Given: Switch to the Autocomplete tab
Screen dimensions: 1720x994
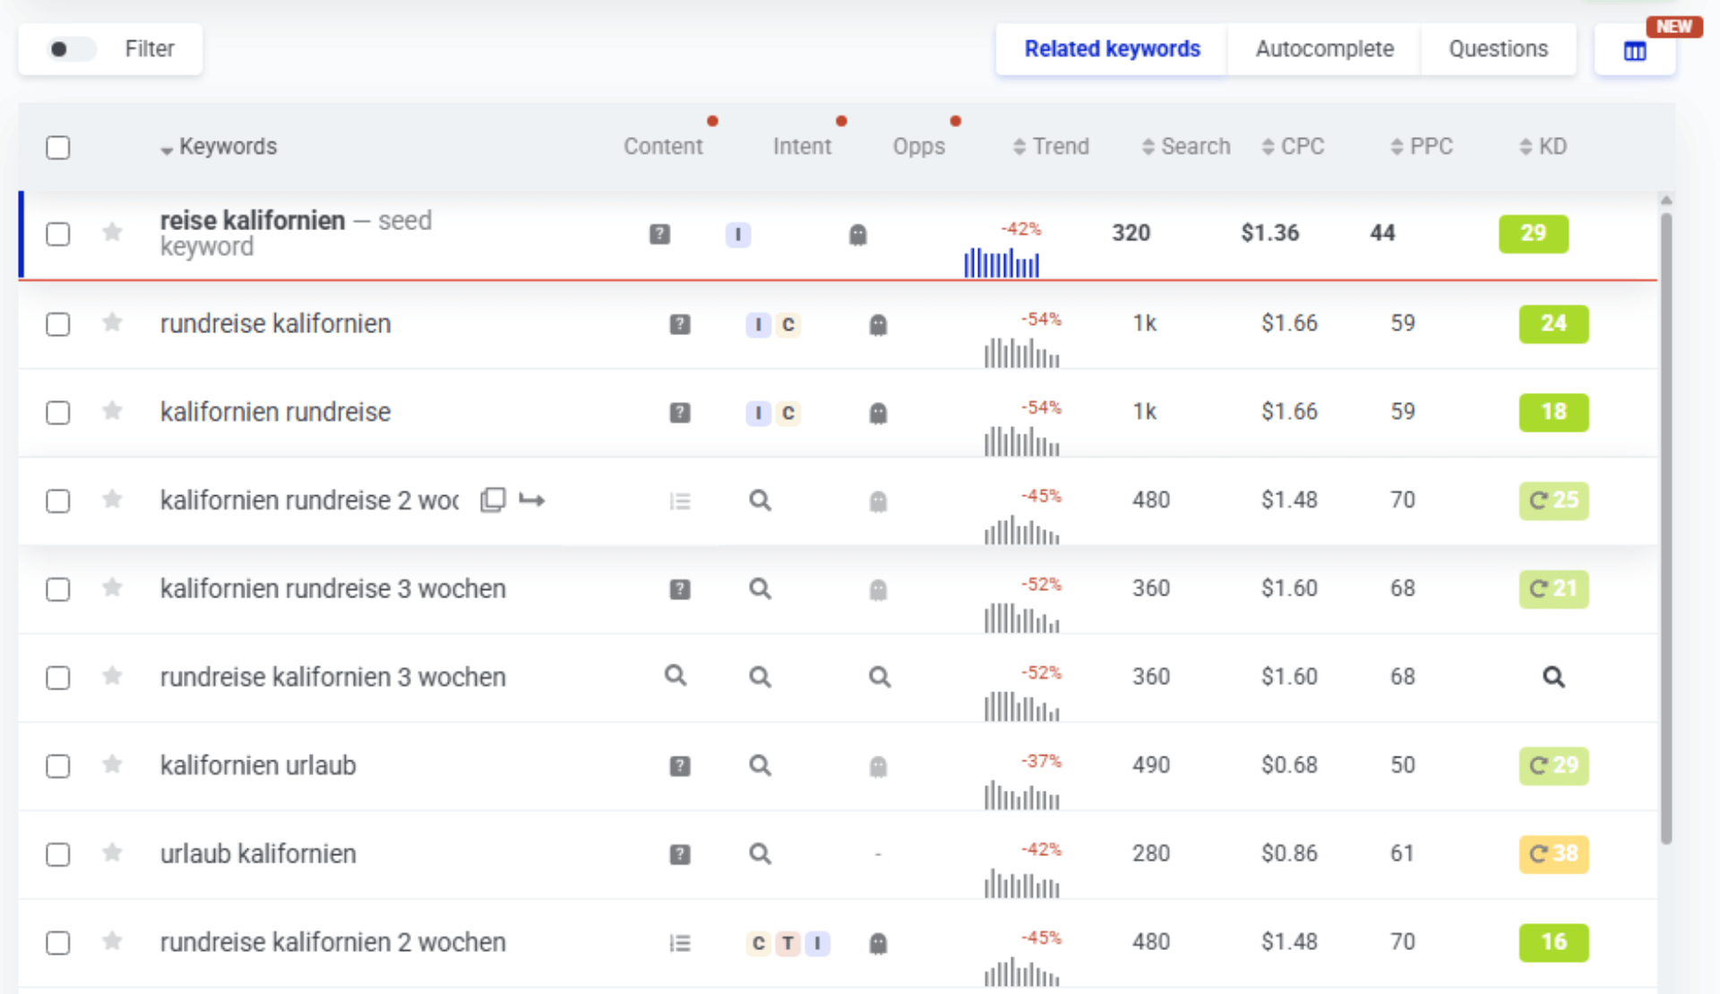Looking at the screenshot, I should tap(1324, 49).
